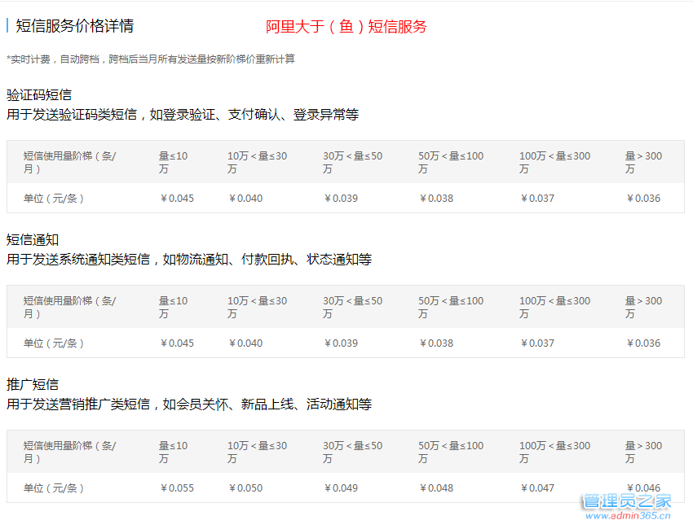
Task: Click 量>300万 header in 推广短信 table
Action: (643, 452)
